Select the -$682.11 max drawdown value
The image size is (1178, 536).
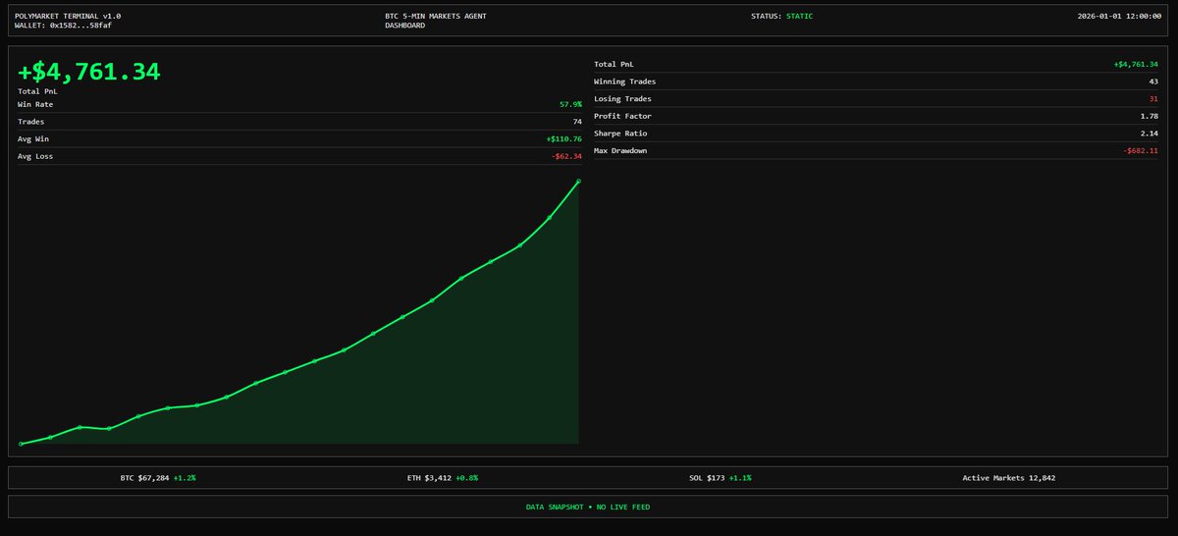click(x=1141, y=151)
